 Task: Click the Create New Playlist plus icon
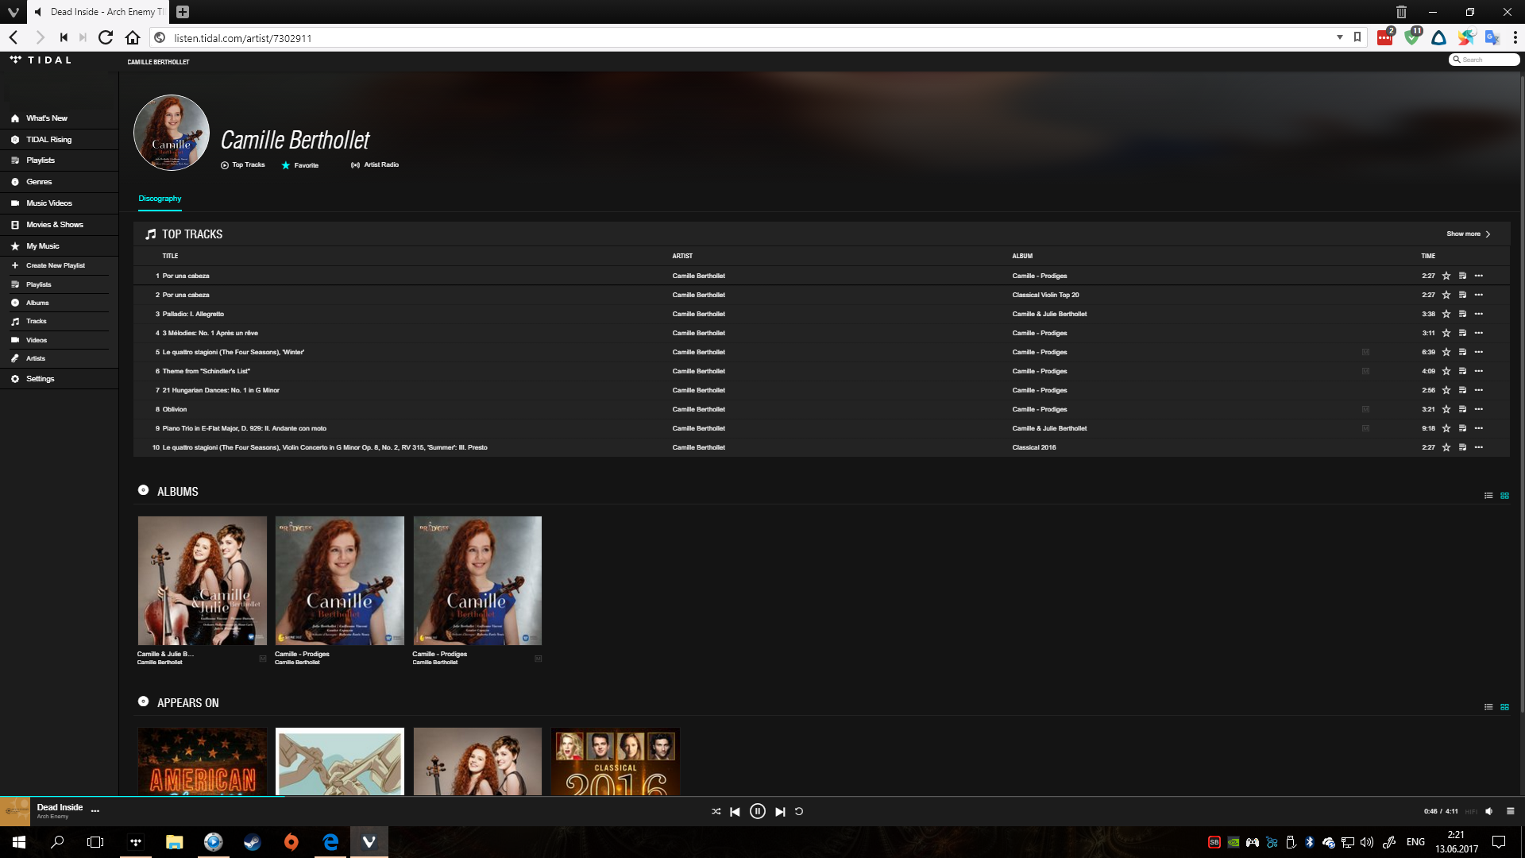14,265
